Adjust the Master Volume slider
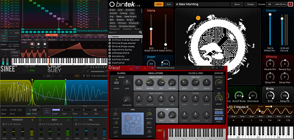294x140 pixels. (x=282, y=30)
